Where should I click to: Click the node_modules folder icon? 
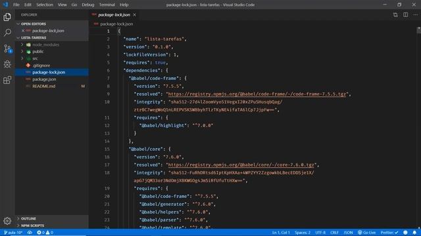pos(28,45)
